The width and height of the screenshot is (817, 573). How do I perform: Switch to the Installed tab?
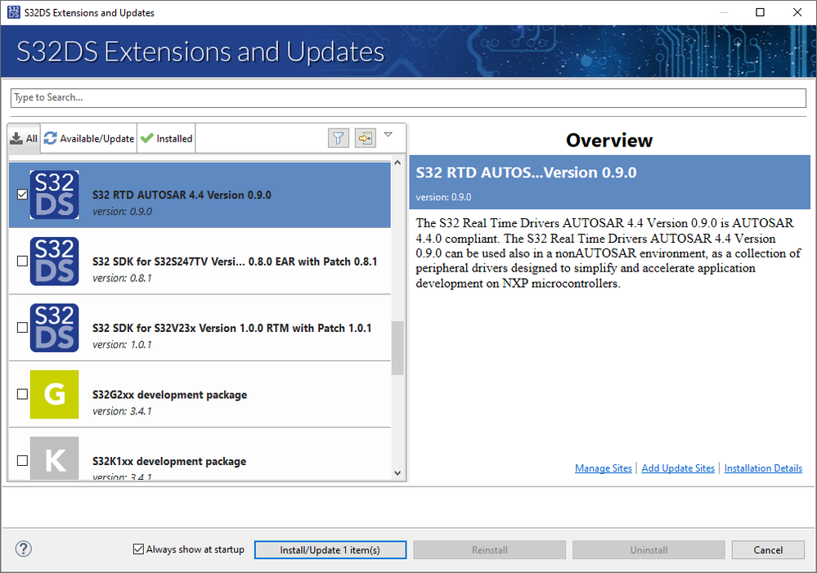point(166,139)
